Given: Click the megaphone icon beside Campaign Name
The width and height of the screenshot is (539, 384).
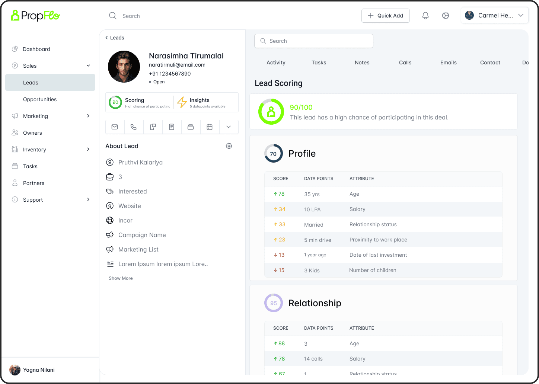Looking at the screenshot, I should pyautogui.click(x=110, y=235).
